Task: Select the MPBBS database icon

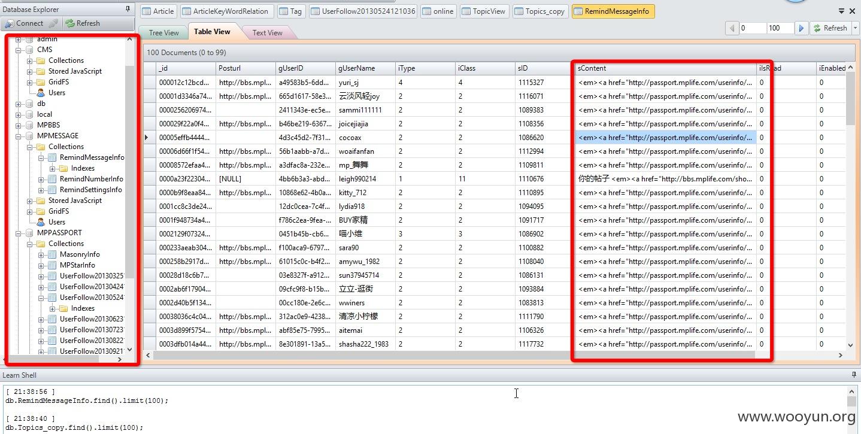Action: [x=29, y=125]
